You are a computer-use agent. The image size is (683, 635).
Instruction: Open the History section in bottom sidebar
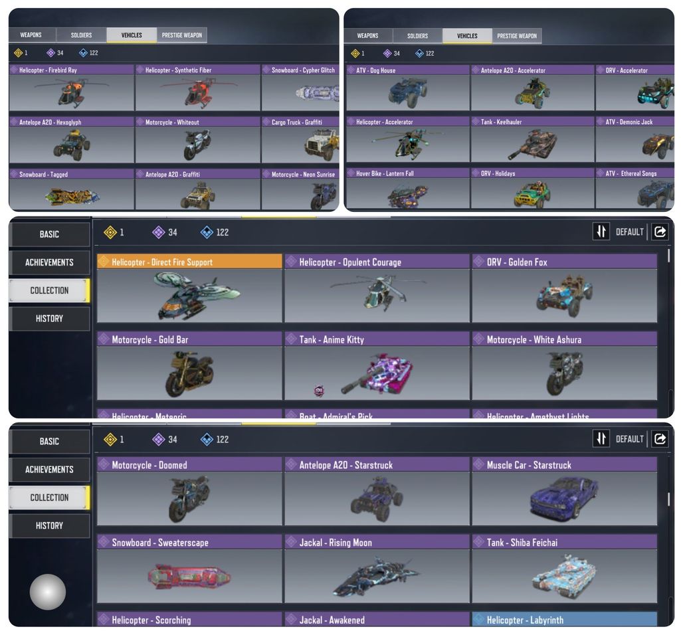(x=49, y=525)
